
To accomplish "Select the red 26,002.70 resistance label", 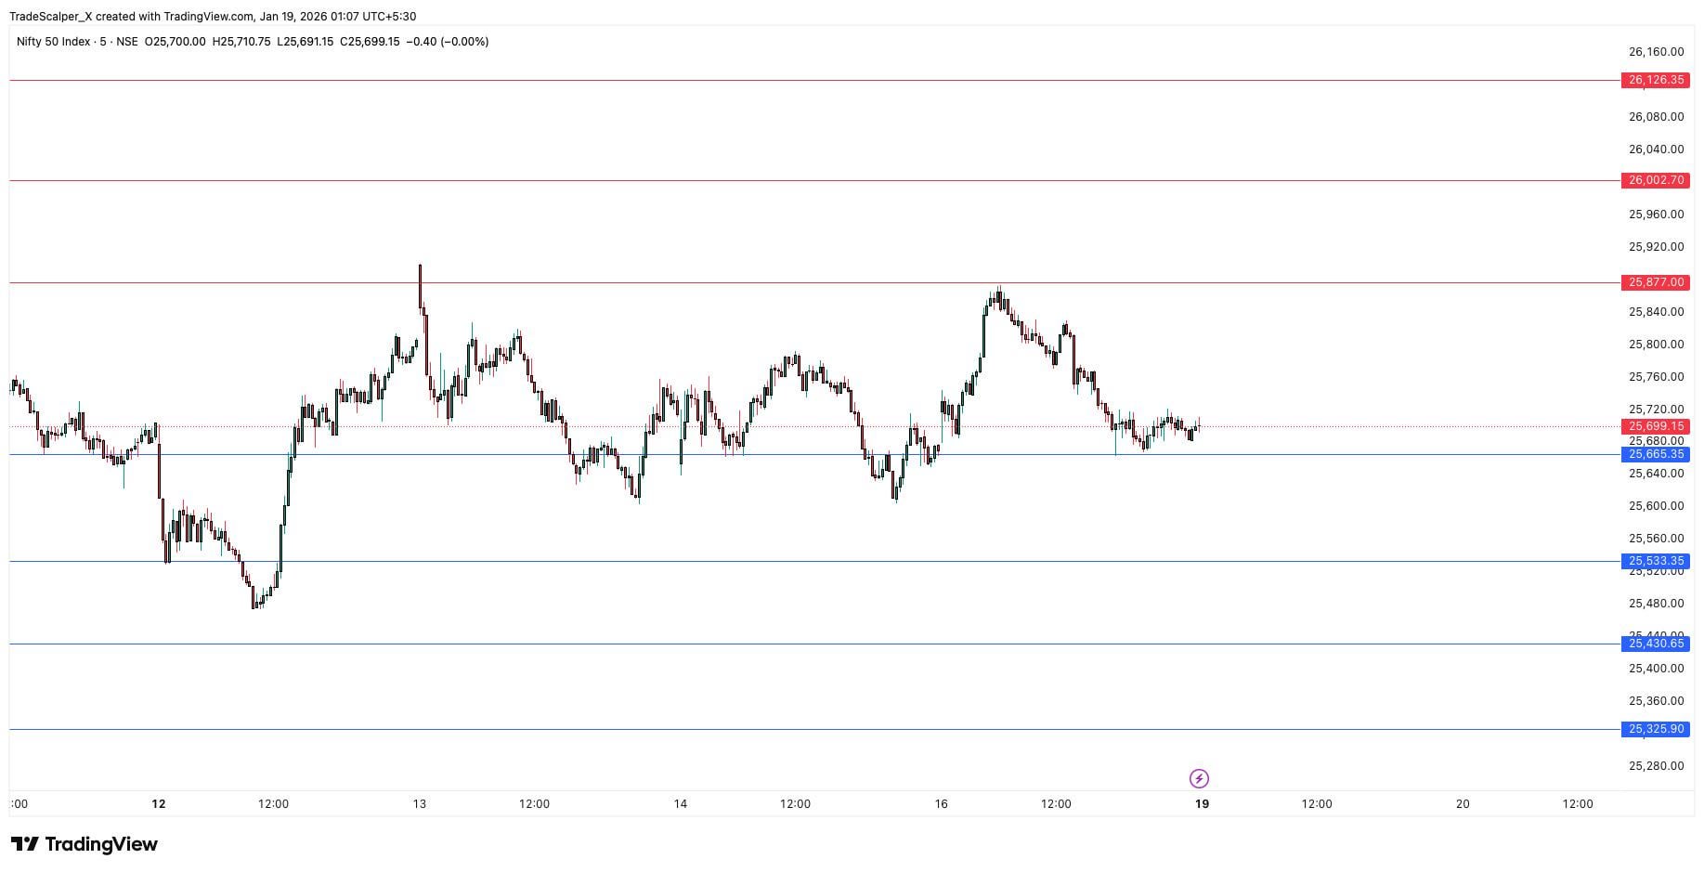I will click(x=1655, y=180).
